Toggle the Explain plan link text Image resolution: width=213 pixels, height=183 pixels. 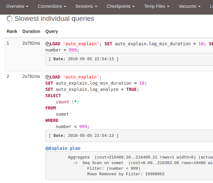pos(65,148)
